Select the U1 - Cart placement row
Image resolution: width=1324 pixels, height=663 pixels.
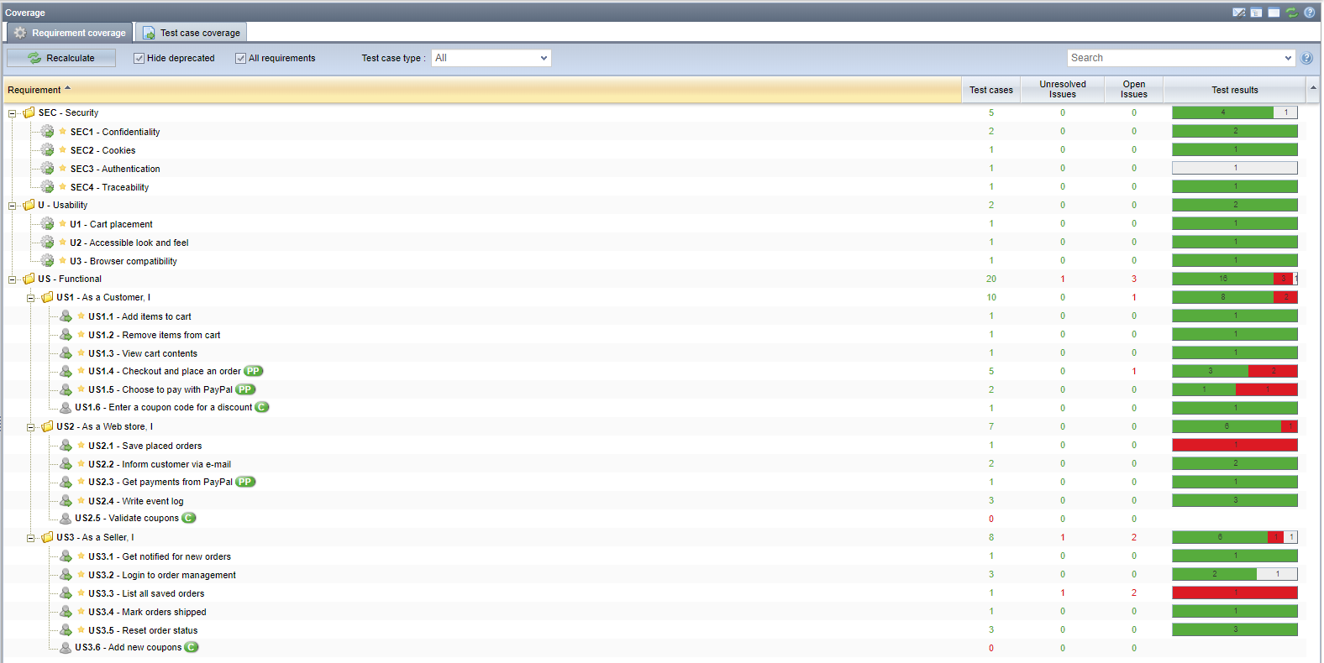click(655, 223)
